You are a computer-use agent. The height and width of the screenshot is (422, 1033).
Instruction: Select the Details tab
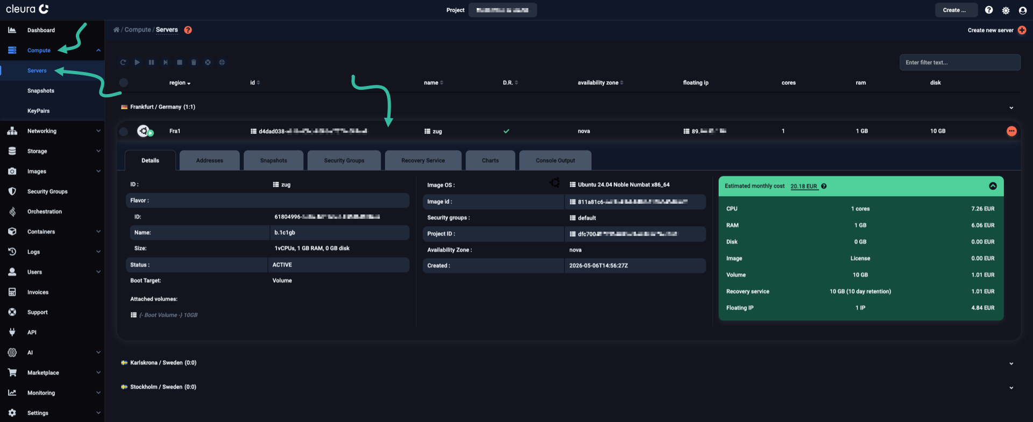[x=150, y=160]
